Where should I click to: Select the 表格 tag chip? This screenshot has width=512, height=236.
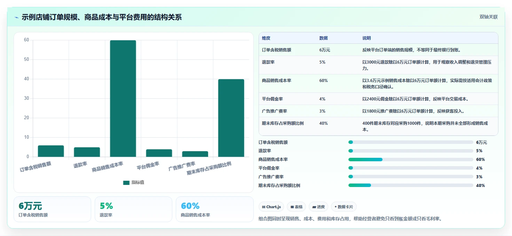click(x=296, y=207)
